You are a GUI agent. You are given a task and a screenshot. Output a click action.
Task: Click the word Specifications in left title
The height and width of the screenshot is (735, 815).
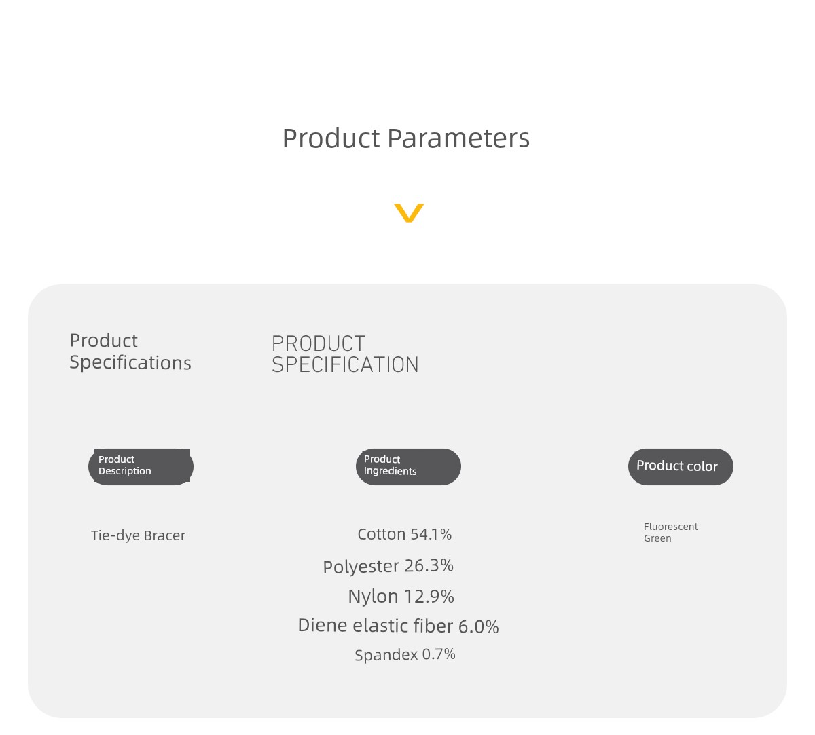click(130, 363)
